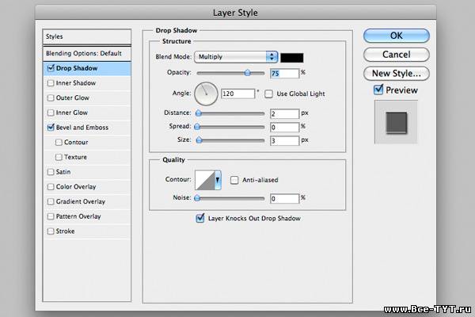
Task: Open the Satin settings row
Action: 87,172
